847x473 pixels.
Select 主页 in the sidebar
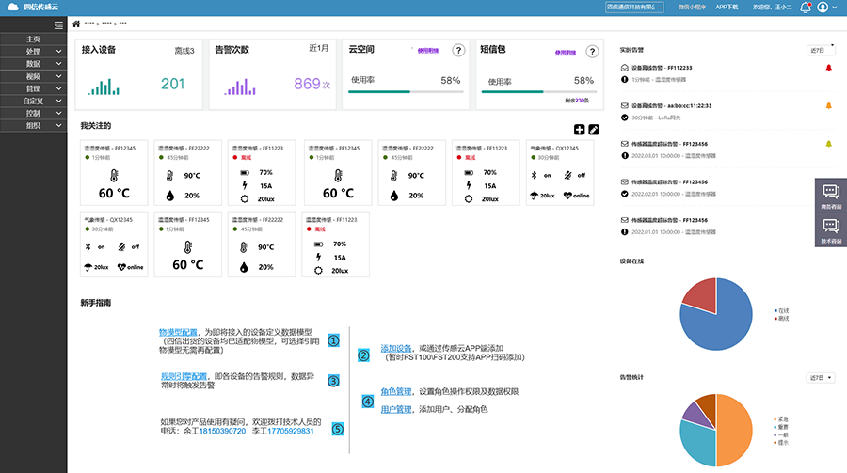click(34, 39)
